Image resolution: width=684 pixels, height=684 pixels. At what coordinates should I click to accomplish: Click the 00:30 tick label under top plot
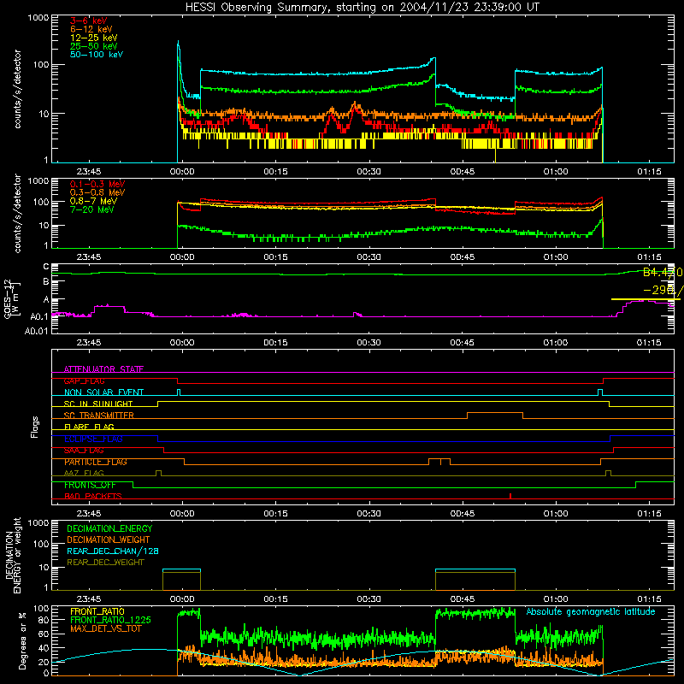[x=369, y=172]
